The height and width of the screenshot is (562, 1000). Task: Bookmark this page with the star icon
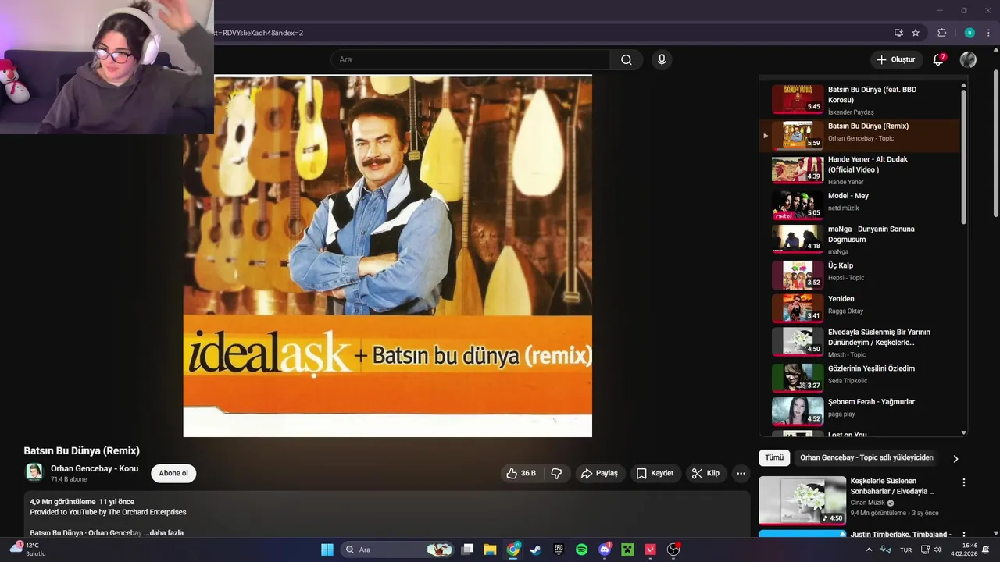916,33
